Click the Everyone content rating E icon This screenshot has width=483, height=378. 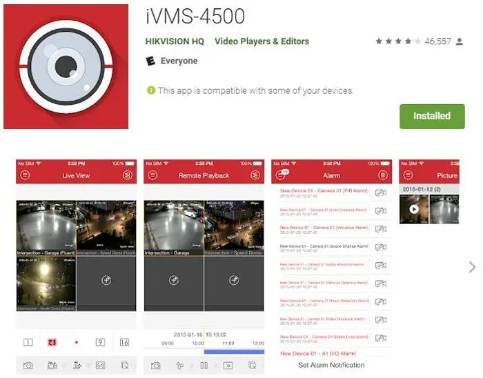click(150, 61)
